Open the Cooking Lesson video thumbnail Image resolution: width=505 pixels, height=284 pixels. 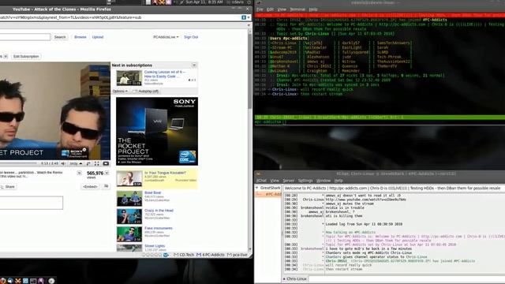pyautogui.click(x=129, y=78)
